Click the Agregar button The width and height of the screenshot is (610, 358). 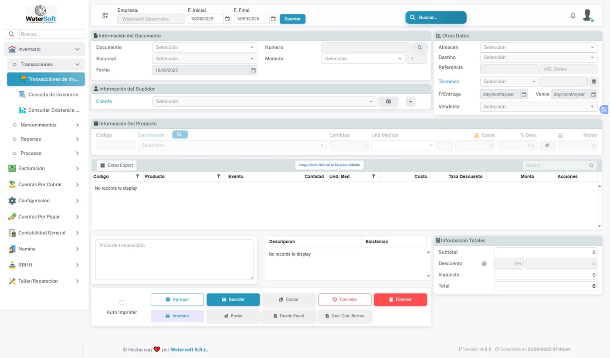coord(177,300)
